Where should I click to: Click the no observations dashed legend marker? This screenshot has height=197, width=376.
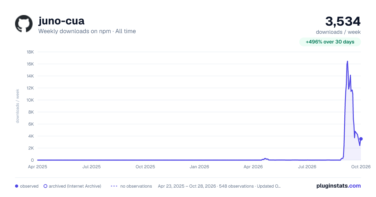click(114, 186)
